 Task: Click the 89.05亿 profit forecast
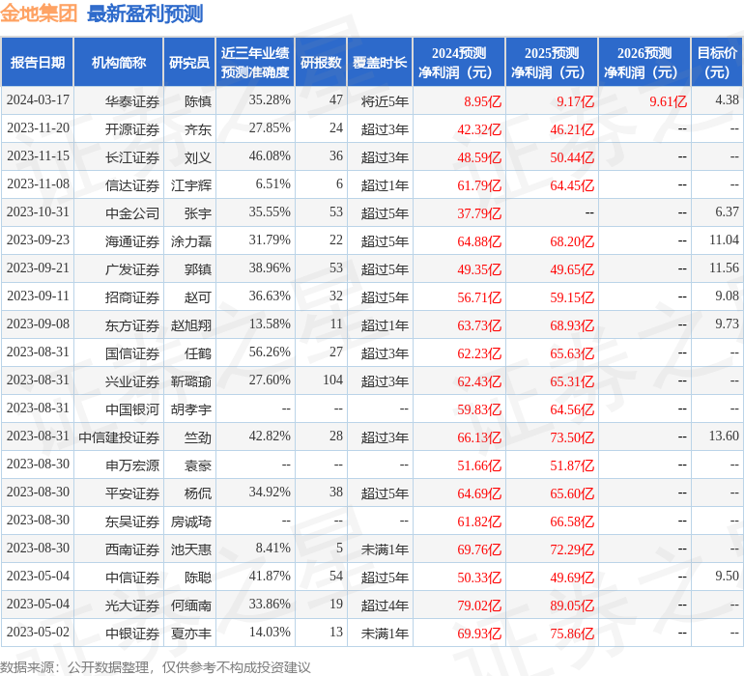572,606
